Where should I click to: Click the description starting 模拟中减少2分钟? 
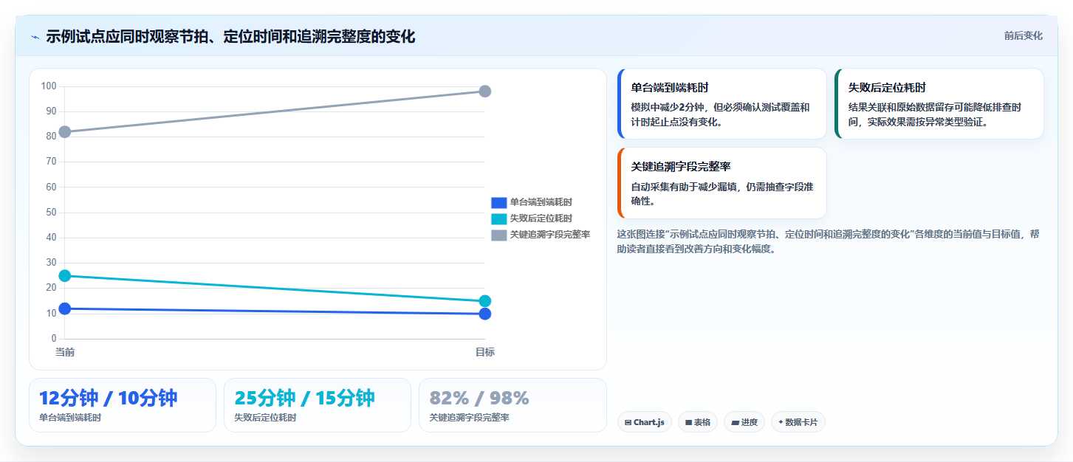[x=721, y=114]
